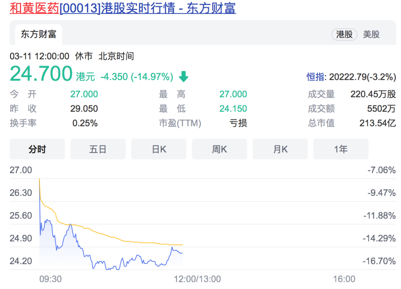Image resolution: width=401 pixels, height=289 pixels.
Task: Select the 东方财富 data source tab
Action: [x=39, y=33]
